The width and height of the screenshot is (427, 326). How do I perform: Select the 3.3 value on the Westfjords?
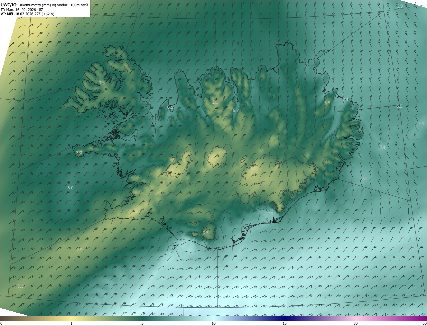(x=102, y=83)
